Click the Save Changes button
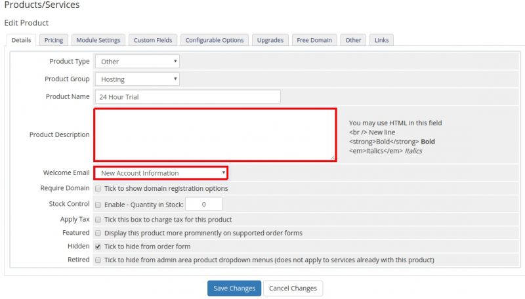Screen dimensions: 525x299 (234, 289)
